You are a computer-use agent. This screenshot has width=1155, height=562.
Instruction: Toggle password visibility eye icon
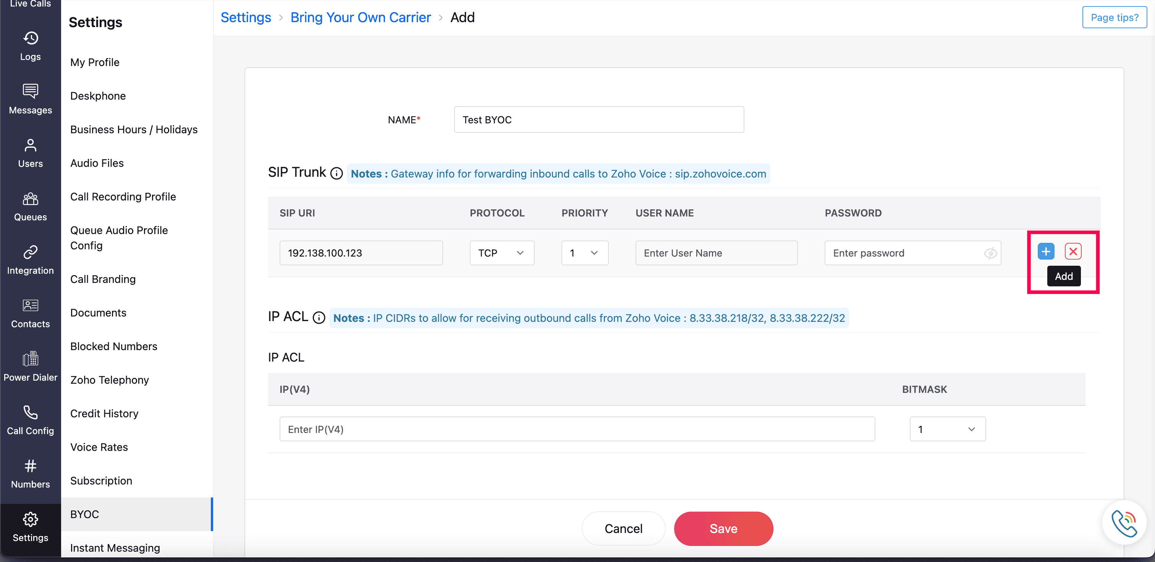tap(990, 253)
